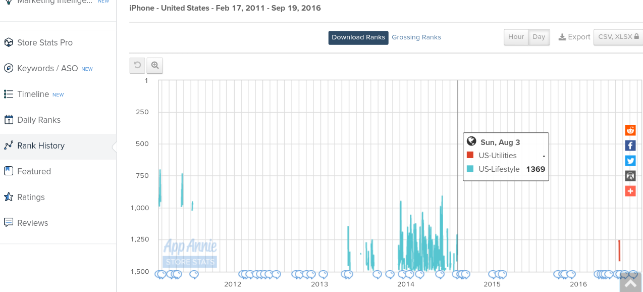The width and height of the screenshot is (643, 292).
Task: Select Rank History menu item
Action: click(41, 145)
